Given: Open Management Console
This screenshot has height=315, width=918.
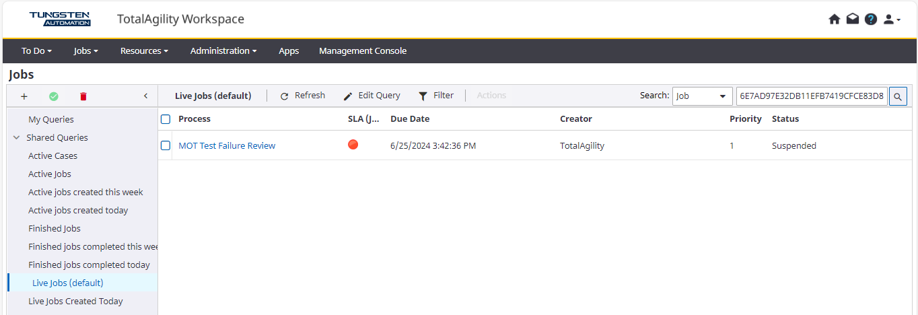Looking at the screenshot, I should [x=363, y=50].
